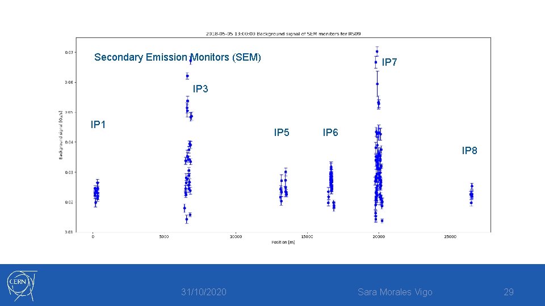The height and width of the screenshot is (306, 545).
Task: Select the 'Secondary Emission Monitors (SEM)' title
Action: point(178,57)
